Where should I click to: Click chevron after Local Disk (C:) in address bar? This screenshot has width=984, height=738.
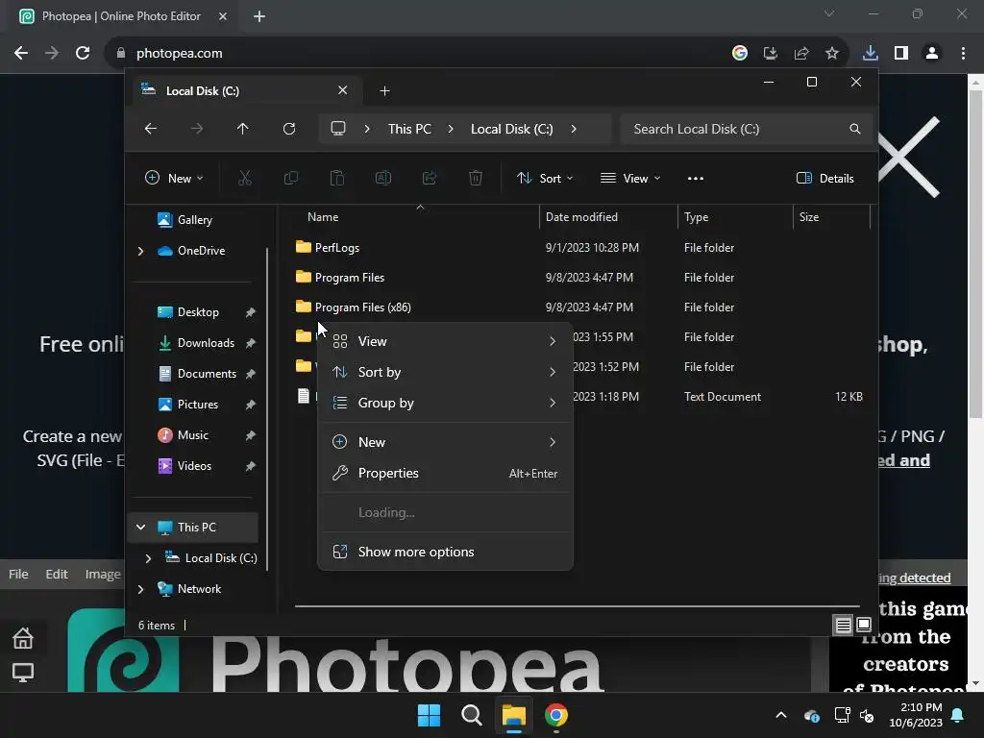coord(574,129)
